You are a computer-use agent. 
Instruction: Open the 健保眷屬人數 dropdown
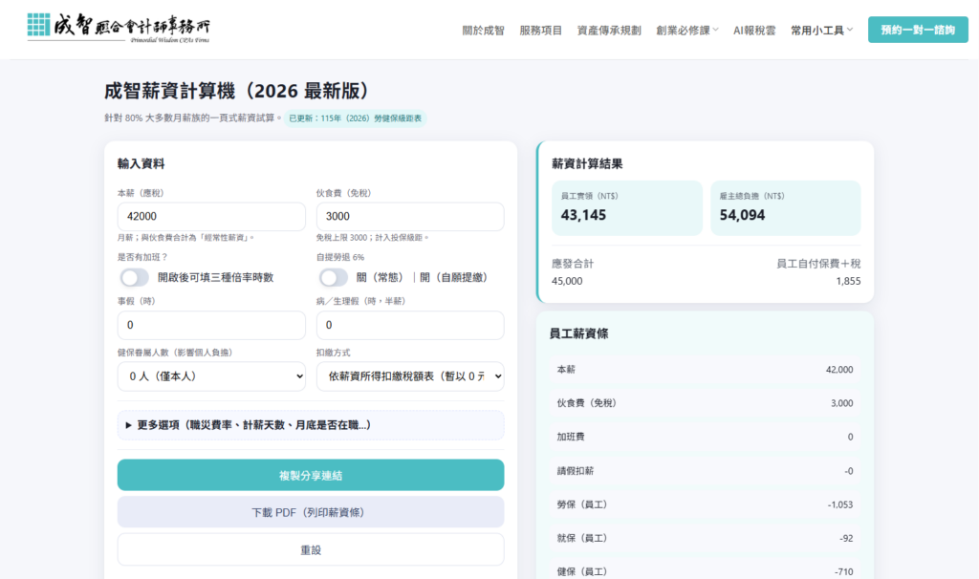point(211,376)
